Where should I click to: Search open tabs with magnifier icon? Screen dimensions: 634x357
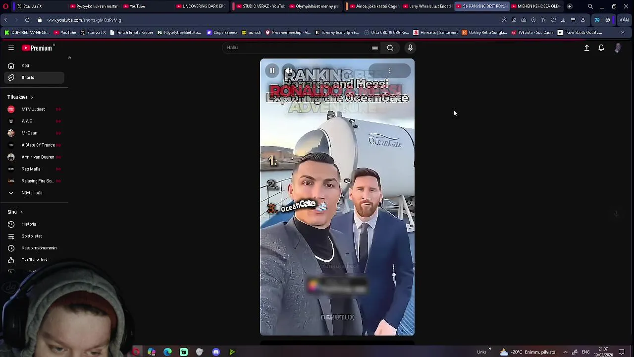click(x=590, y=6)
